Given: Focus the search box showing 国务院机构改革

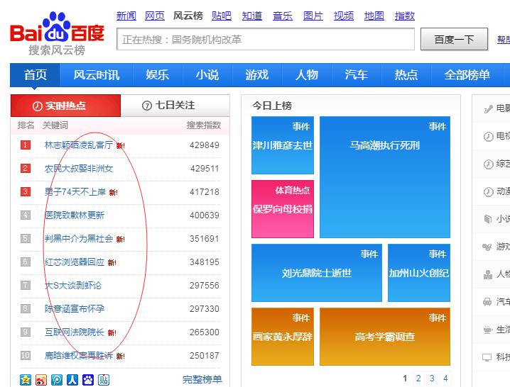Looking at the screenshot, I should (266, 39).
